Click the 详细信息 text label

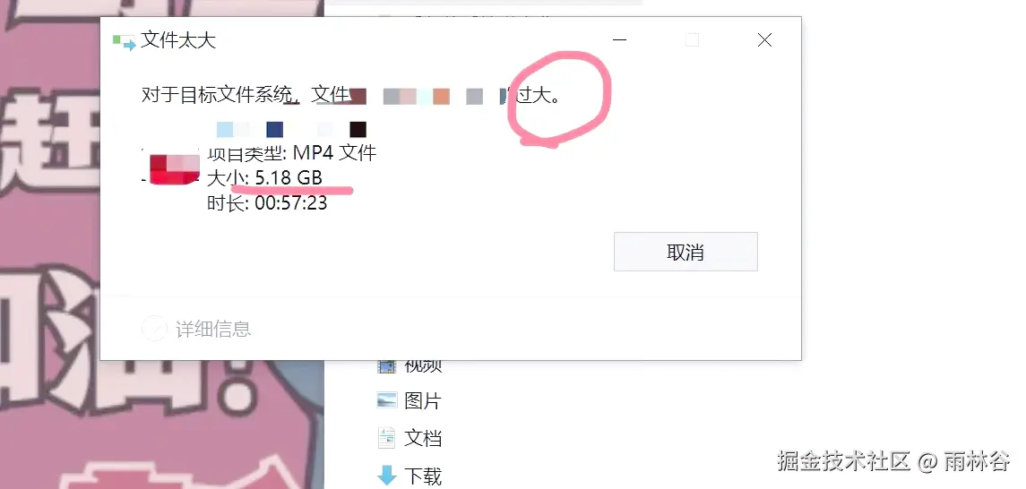pyautogui.click(x=213, y=329)
